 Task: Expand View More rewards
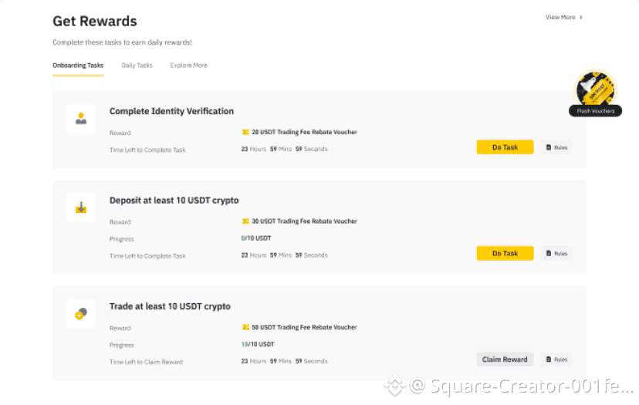[564, 17]
